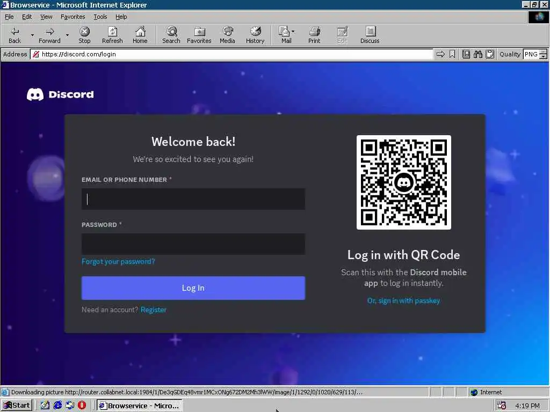Image resolution: width=550 pixels, height=412 pixels.
Task: Click the Forward toolbar button
Action: click(49, 35)
